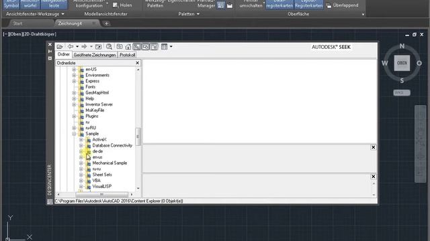This screenshot has height=241, width=430.
Task: Click the folder tree vertical scrollbar thumb
Action: click(x=138, y=137)
